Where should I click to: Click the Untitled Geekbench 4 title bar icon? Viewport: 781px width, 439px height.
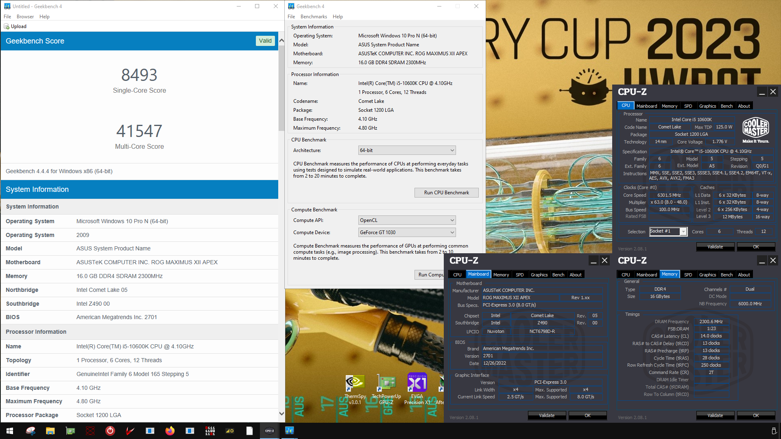7,6
